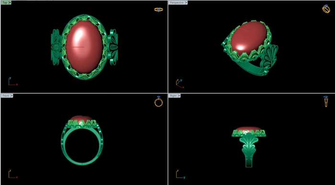
Task: Click the gold ring icon in Right viewport
Action: pos(326,101)
